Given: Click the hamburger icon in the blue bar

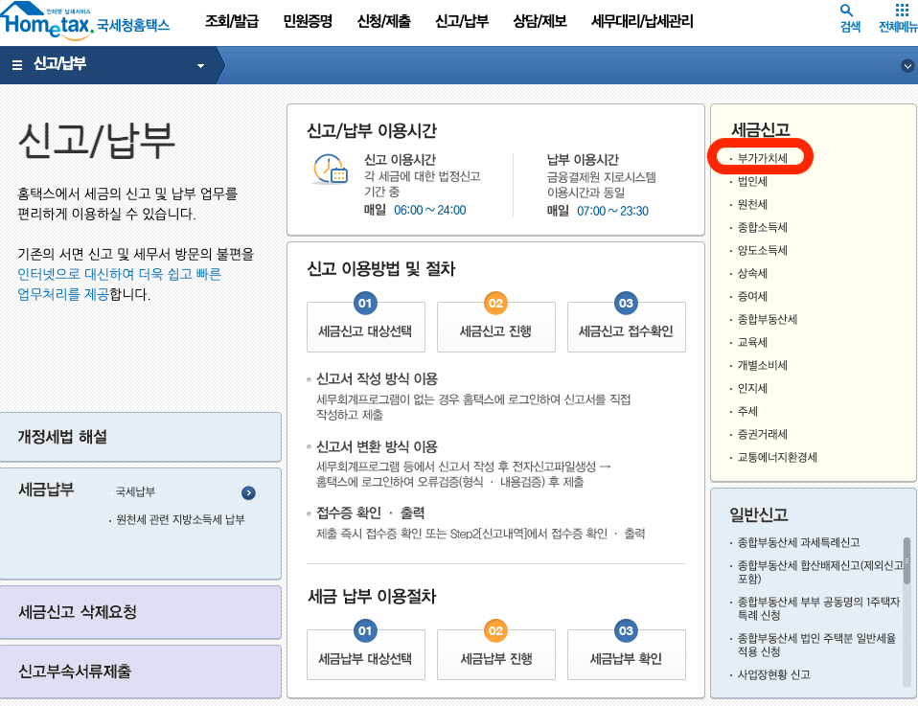Looking at the screenshot, I should 17,65.
